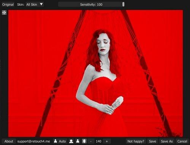Screen dimensions: 190x145
Task: Click the 140 size value field
Action: (x=98, y=141)
